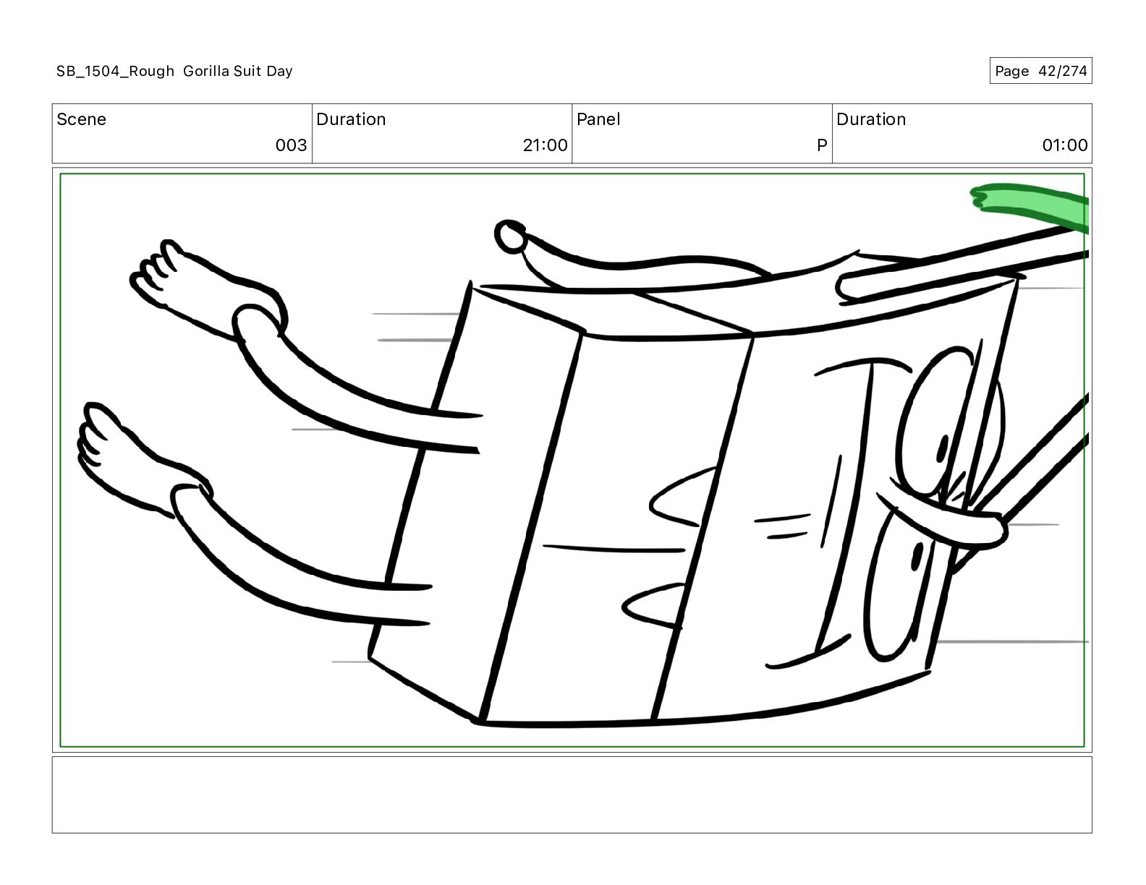Click the 'Page 42/274' indicator box
This screenshot has height=885, width=1146.
pos(1040,71)
